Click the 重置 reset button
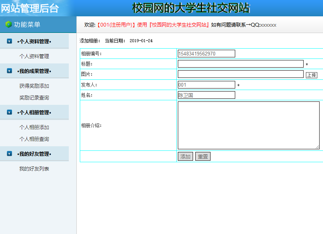 [203, 157]
